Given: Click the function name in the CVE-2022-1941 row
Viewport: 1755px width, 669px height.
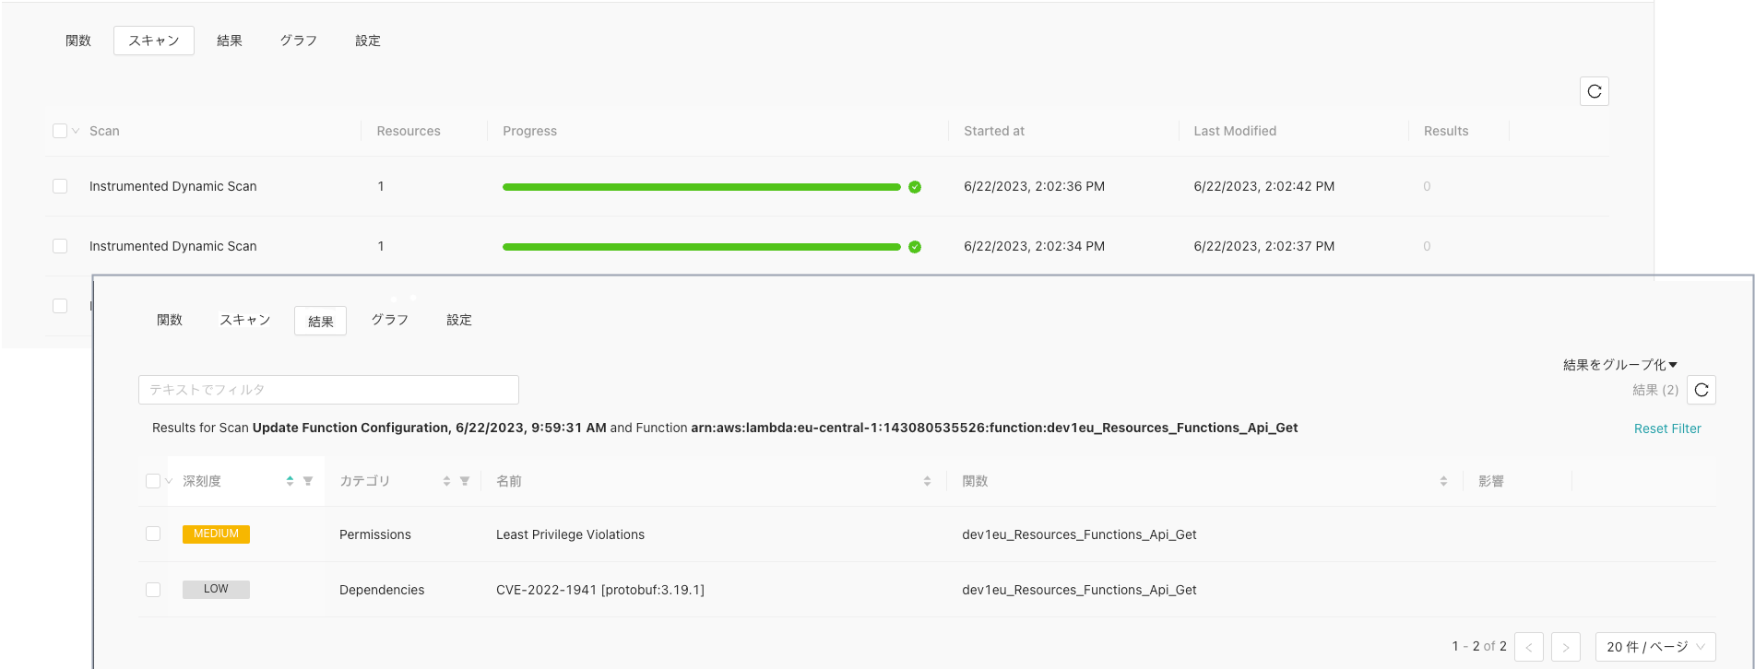Looking at the screenshot, I should click(x=1079, y=590).
